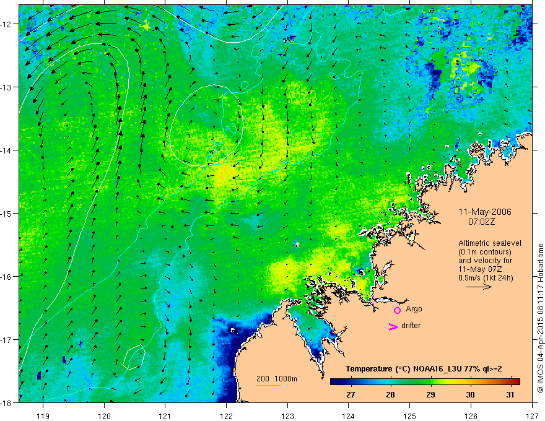Click the '07:02Z' time label
Viewport: 545px width, 421px height.
(481, 222)
